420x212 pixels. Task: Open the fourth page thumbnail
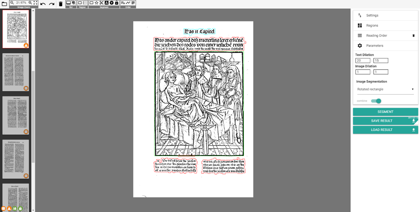[16, 159]
